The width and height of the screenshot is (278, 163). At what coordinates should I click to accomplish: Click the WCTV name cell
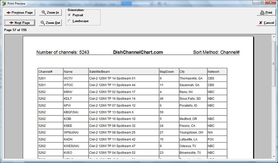pyautogui.click(x=76, y=78)
